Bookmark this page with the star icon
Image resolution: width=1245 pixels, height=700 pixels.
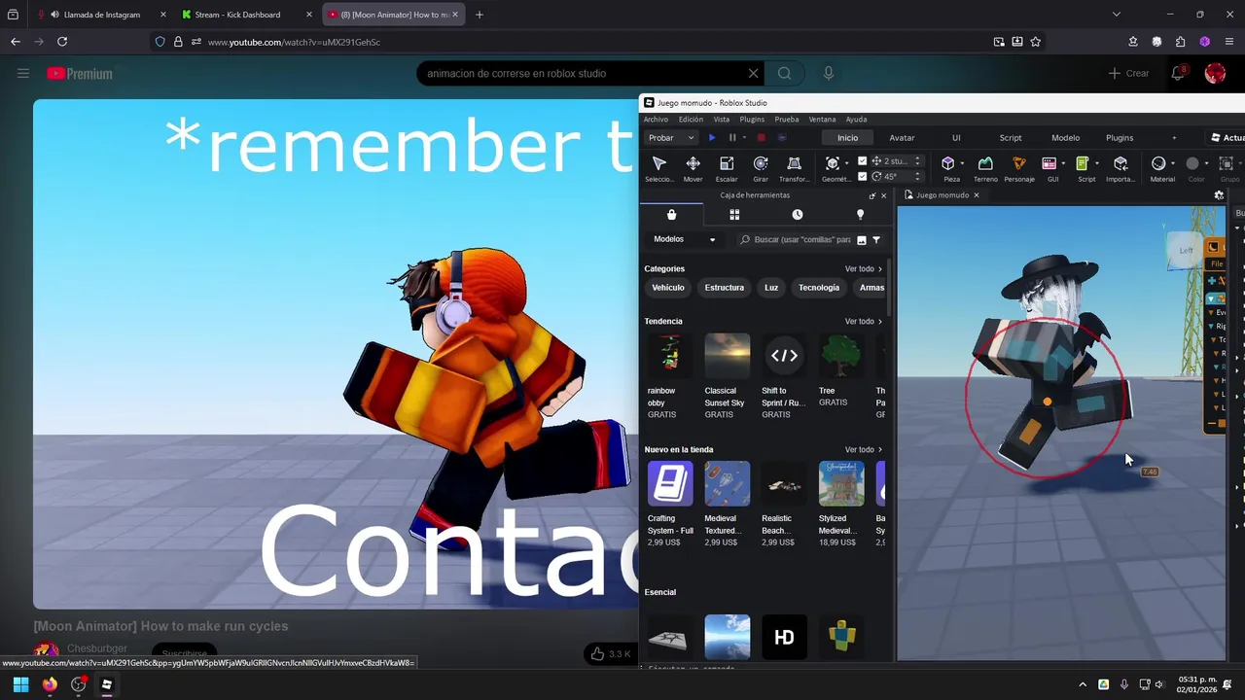pos(1035,42)
